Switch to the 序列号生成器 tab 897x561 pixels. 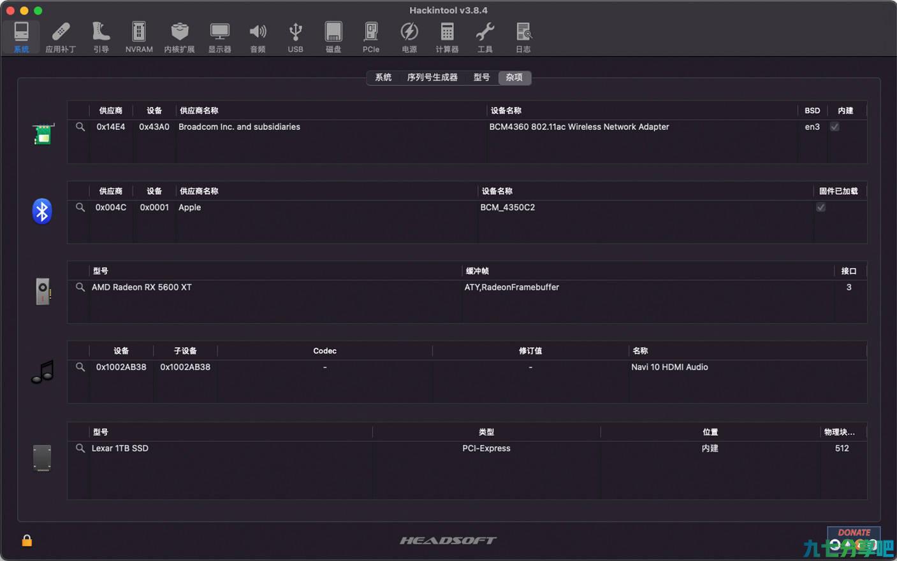tap(432, 77)
